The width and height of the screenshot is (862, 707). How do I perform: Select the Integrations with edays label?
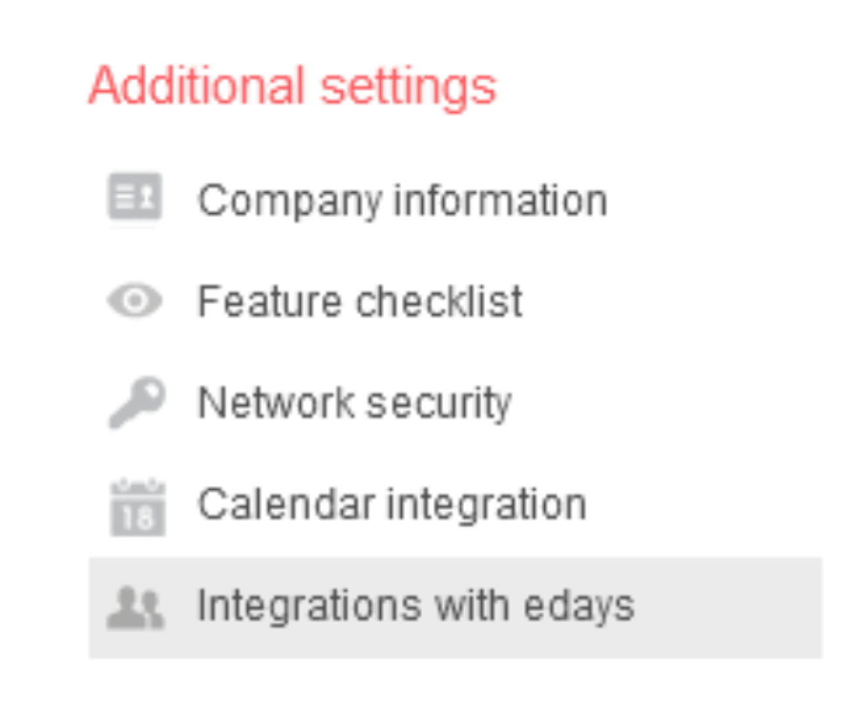tap(416, 605)
